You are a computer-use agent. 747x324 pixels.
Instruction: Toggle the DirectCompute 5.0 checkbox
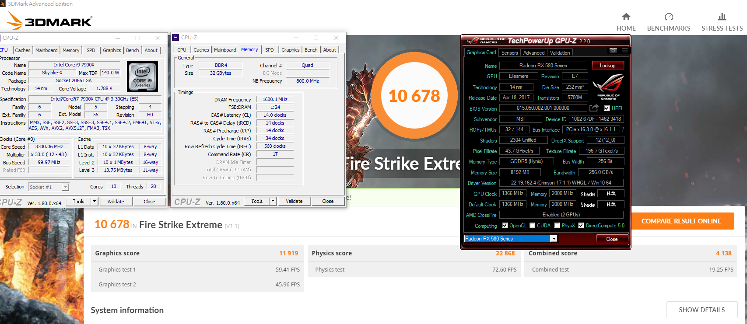tap(581, 226)
